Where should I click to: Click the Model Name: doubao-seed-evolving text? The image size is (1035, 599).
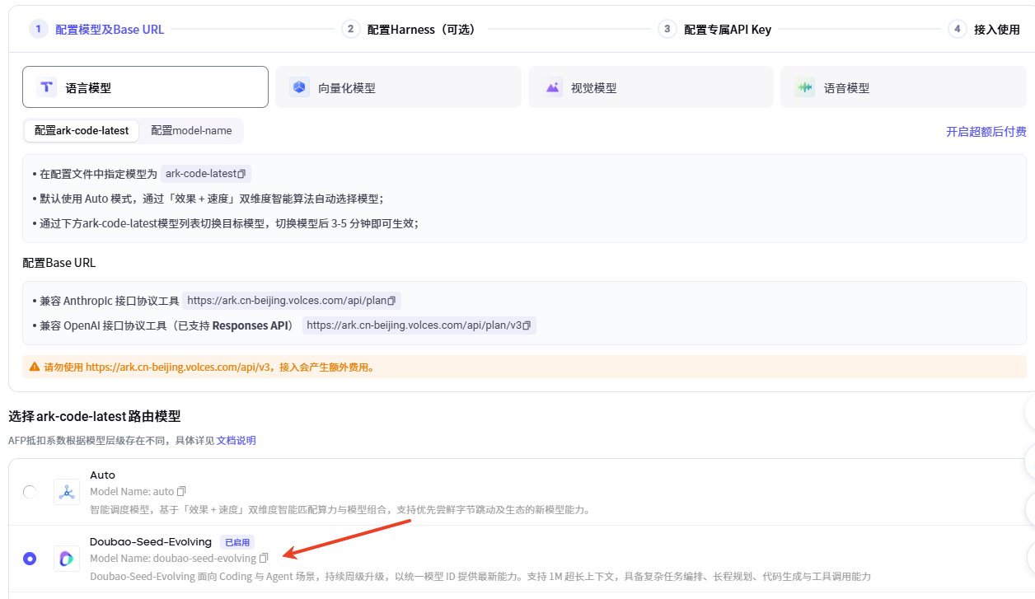pyautogui.click(x=173, y=559)
